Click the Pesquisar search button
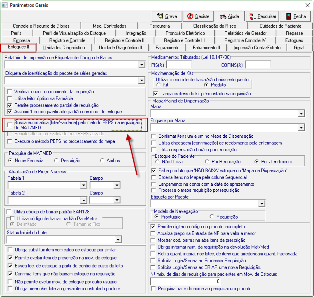314x297 pixels. click(x=262, y=16)
